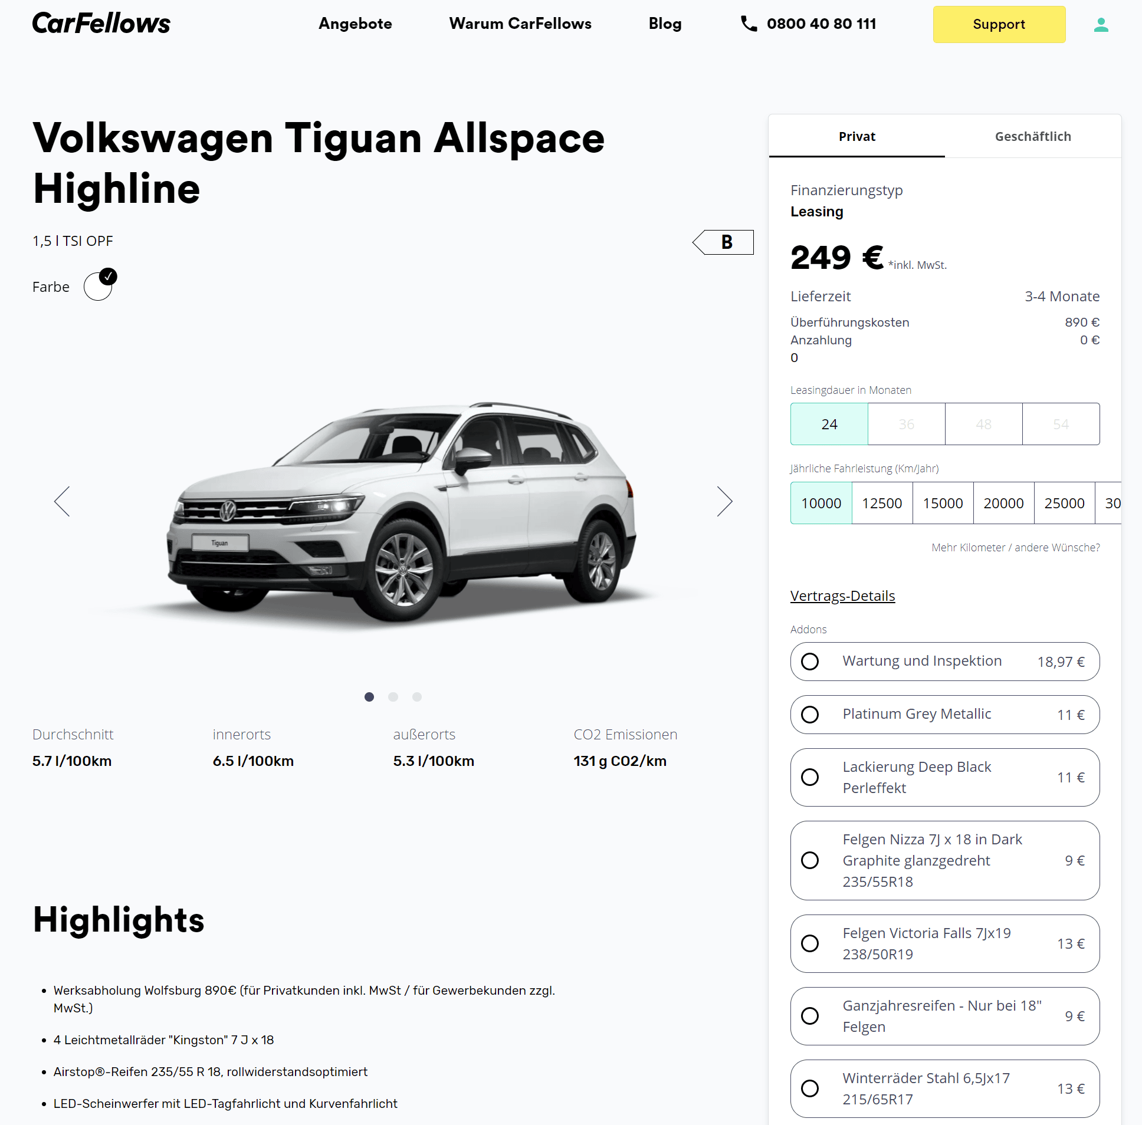Jump to the second carousel dot
This screenshot has height=1125, width=1142.
(x=393, y=696)
